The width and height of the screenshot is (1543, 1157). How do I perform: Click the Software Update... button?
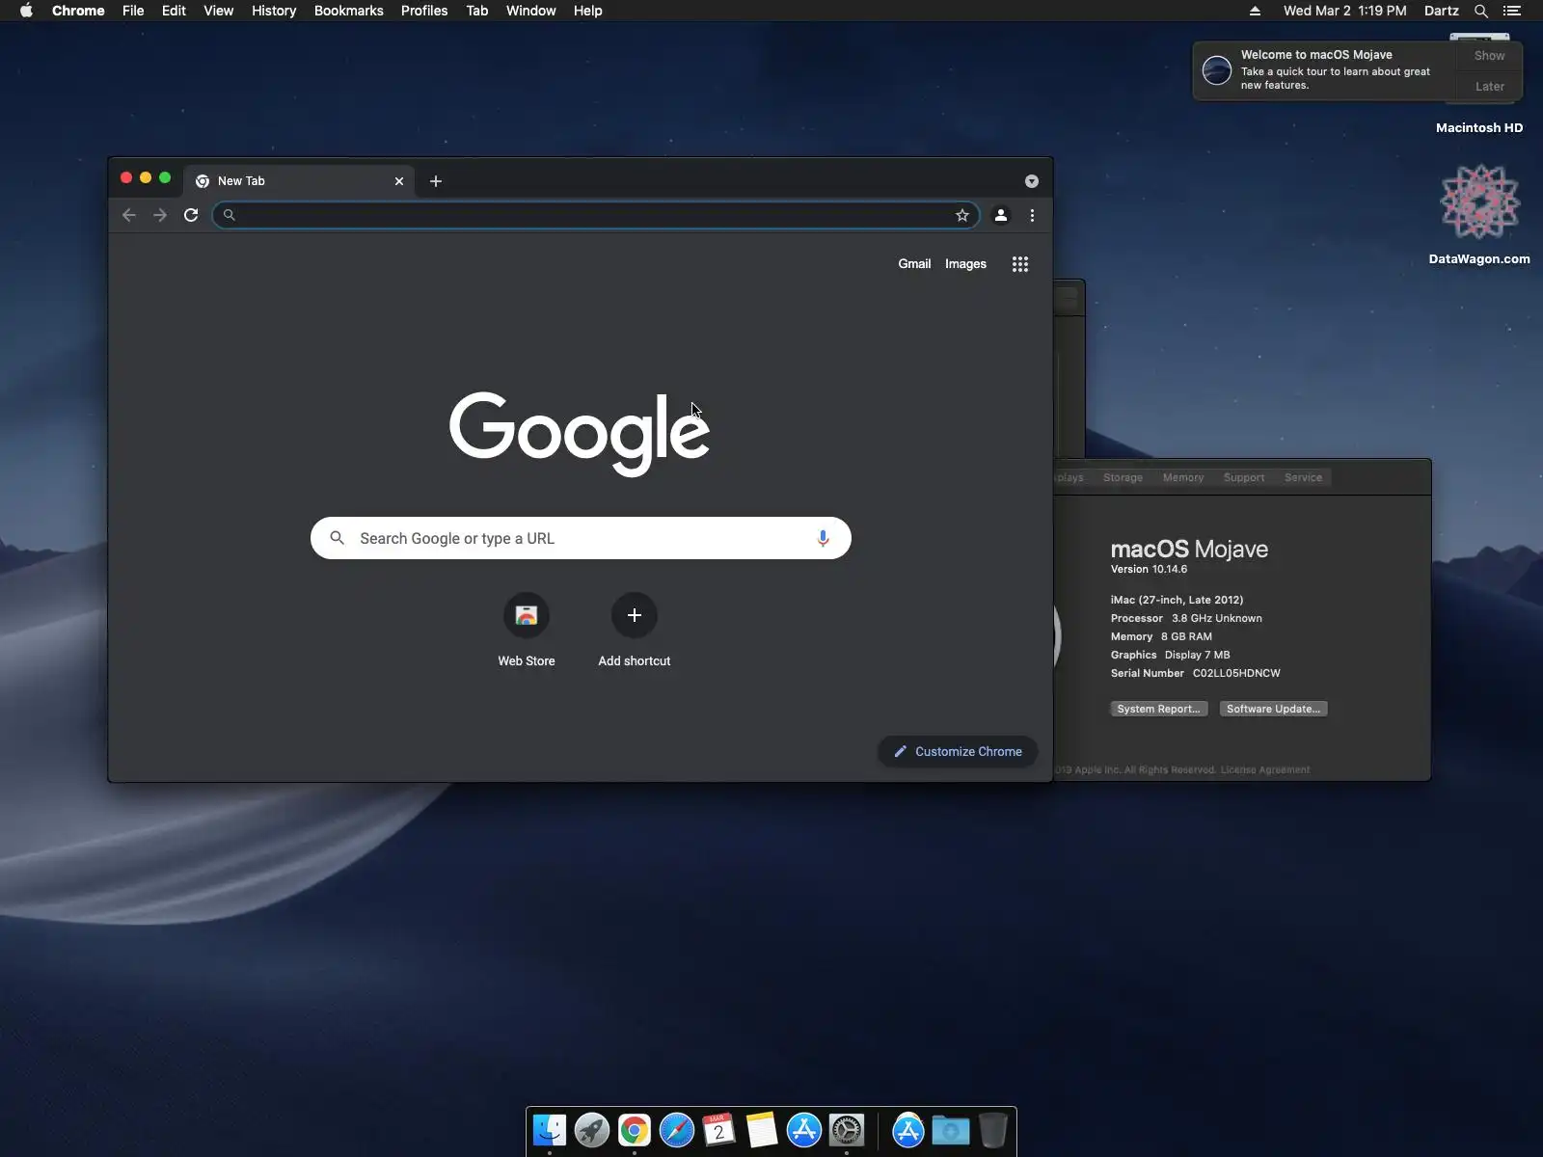click(x=1273, y=709)
